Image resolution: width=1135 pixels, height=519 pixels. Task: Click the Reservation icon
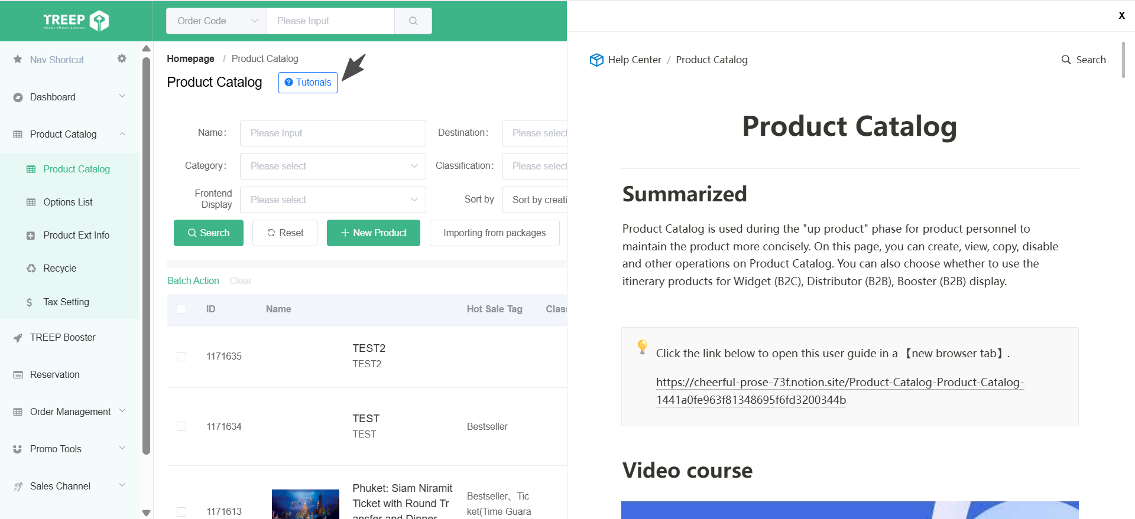(18, 374)
